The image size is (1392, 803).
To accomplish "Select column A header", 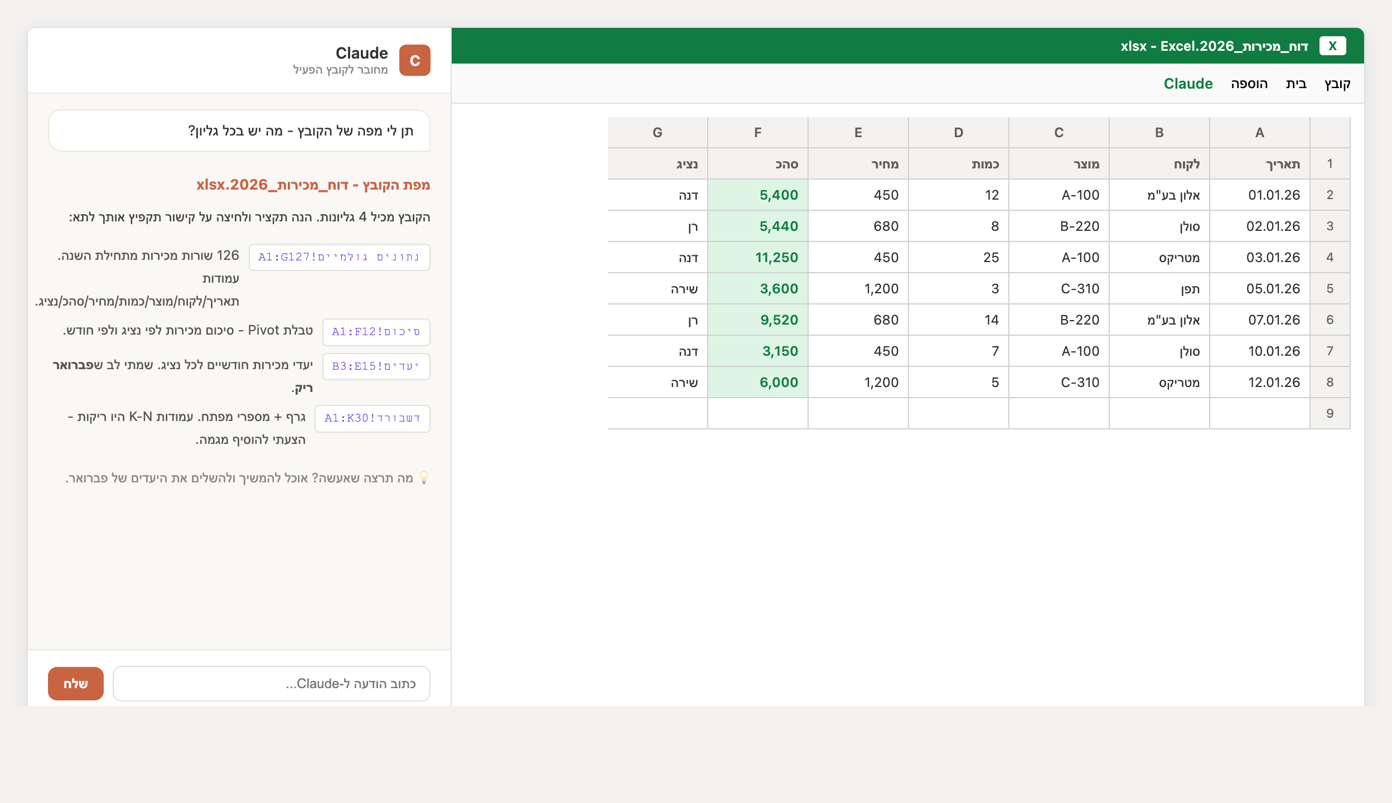I will (x=1259, y=132).
